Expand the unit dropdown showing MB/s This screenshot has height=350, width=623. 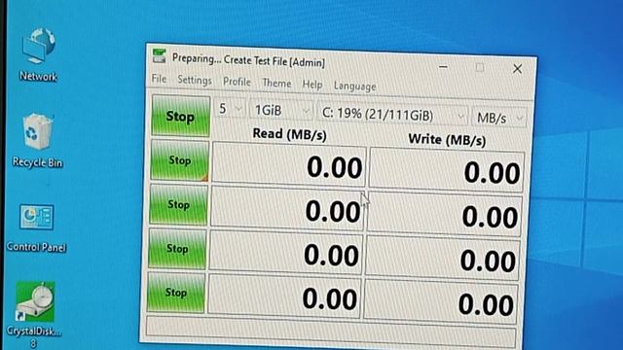tap(499, 118)
